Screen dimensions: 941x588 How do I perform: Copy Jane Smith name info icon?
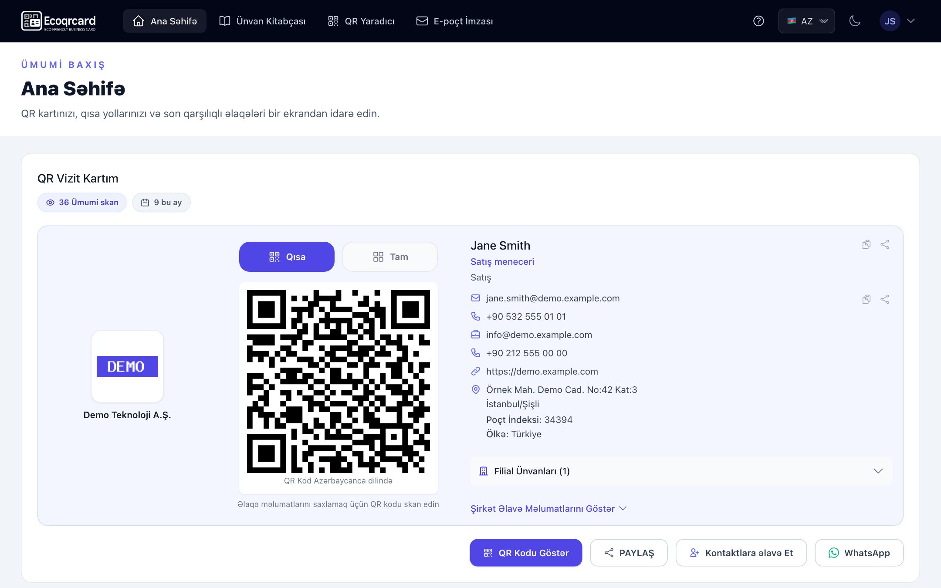(867, 244)
